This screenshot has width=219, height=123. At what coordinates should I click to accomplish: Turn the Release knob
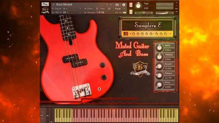(159, 76)
